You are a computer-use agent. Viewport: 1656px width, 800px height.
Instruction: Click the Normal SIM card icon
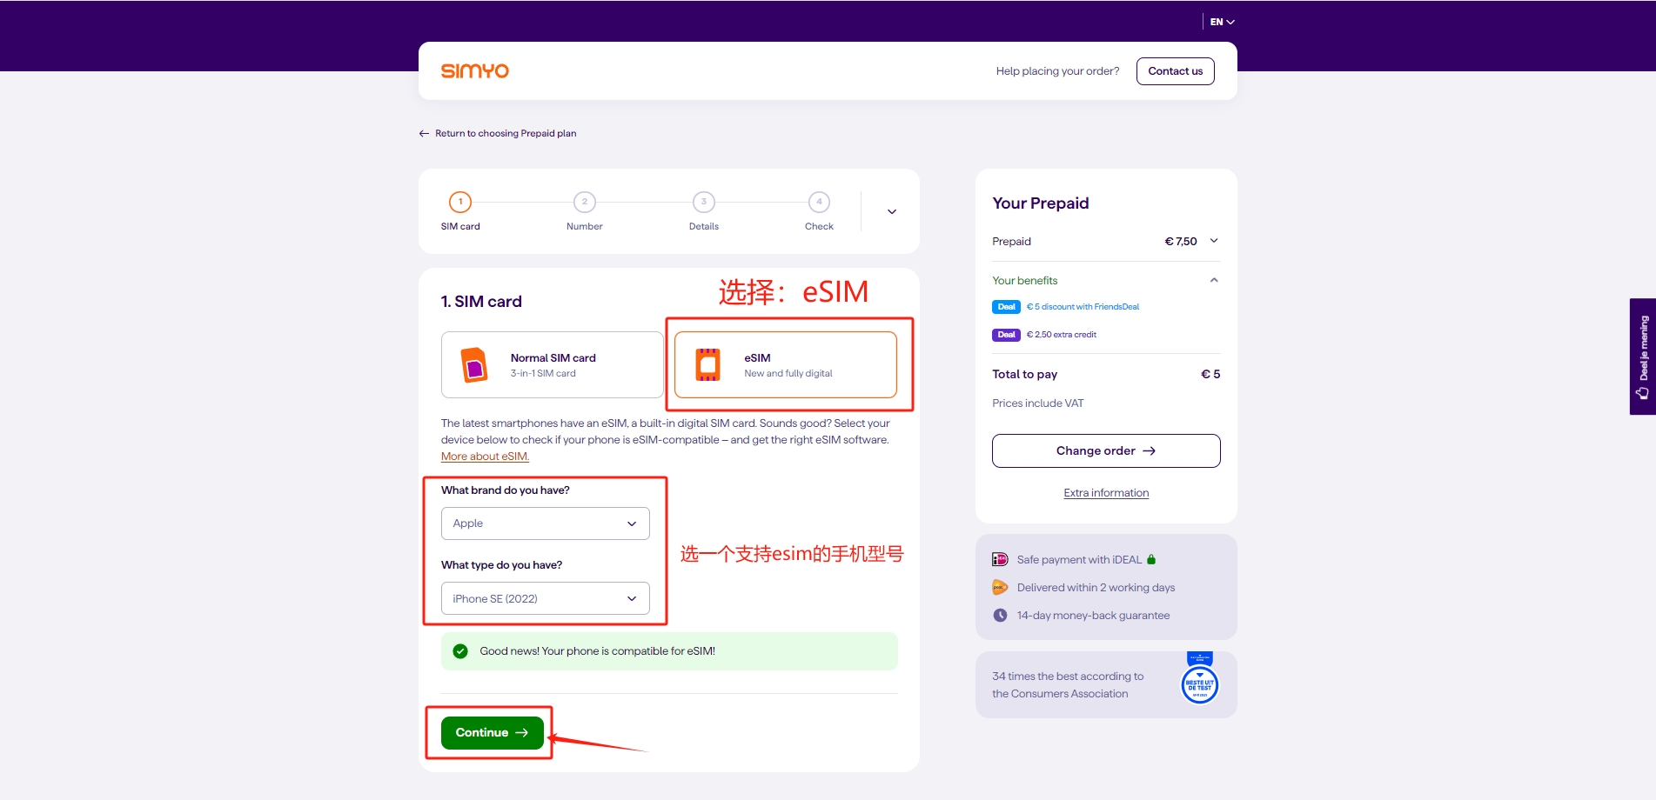(x=473, y=365)
